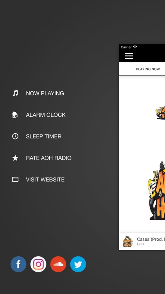Open the Facebook page
165x294 pixels.
coord(18,264)
